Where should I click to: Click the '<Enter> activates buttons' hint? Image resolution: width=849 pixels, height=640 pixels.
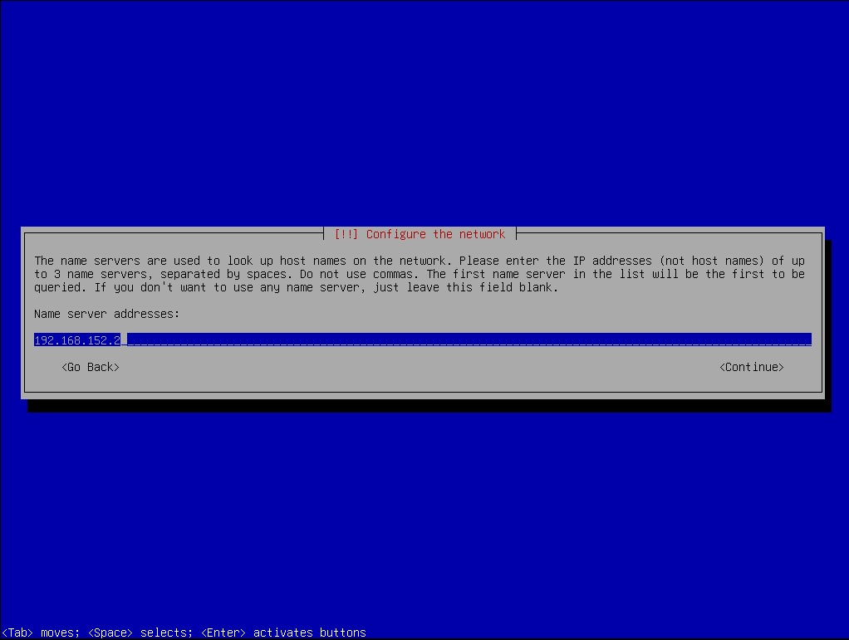click(x=284, y=633)
